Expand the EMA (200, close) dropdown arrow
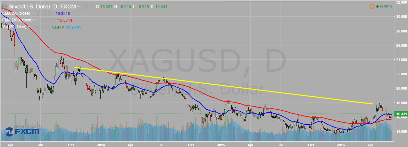The image size is (408, 147). pos(35,20)
